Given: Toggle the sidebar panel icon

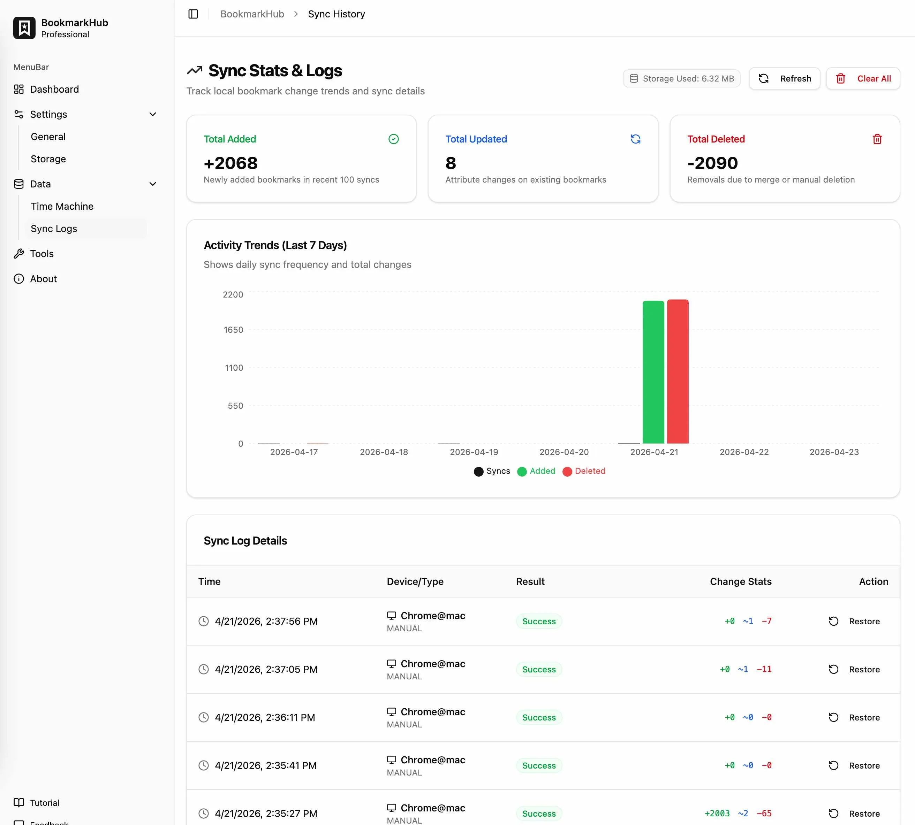Looking at the screenshot, I should (x=193, y=14).
